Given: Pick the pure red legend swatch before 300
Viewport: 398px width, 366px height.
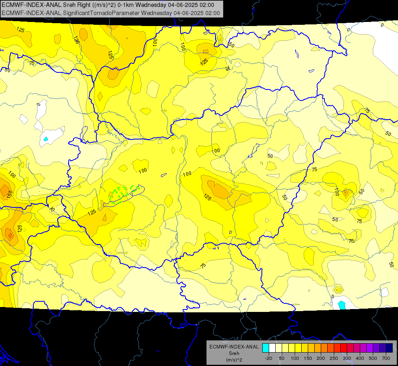Looking at the screenshot, I should pyautogui.click(x=344, y=348).
